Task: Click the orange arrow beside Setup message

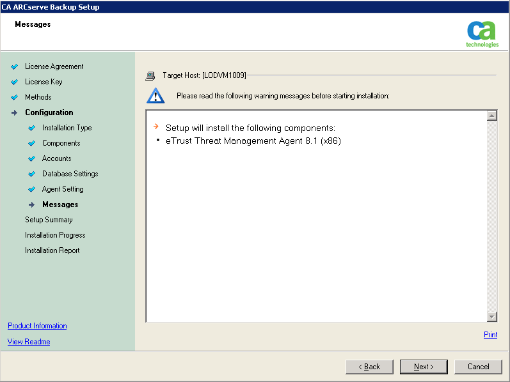Action: tap(156, 126)
